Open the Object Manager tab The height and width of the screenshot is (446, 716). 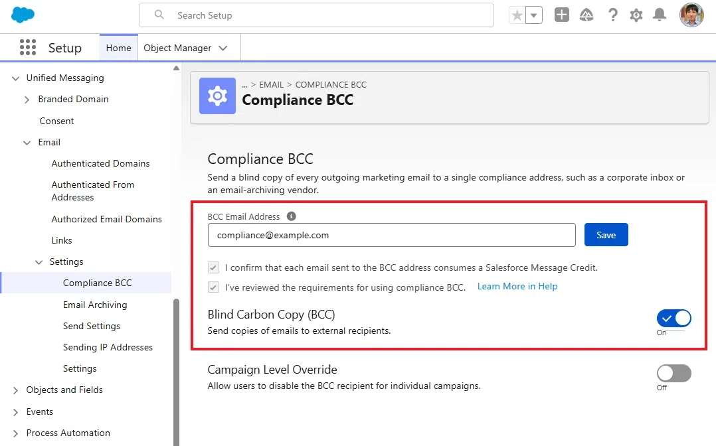177,48
